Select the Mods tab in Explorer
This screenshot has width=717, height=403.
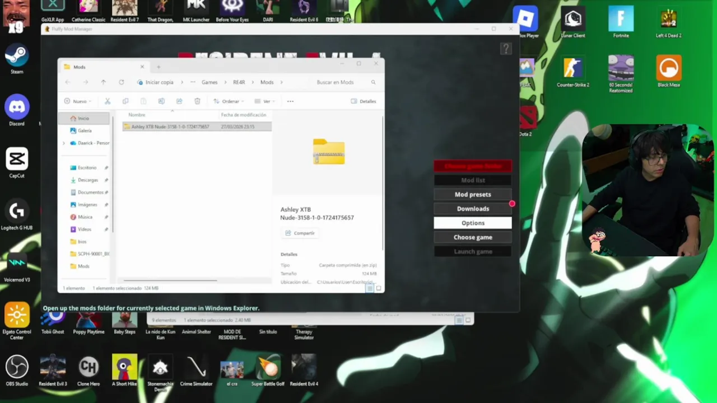pyautogui.click(x=103, y=67)
